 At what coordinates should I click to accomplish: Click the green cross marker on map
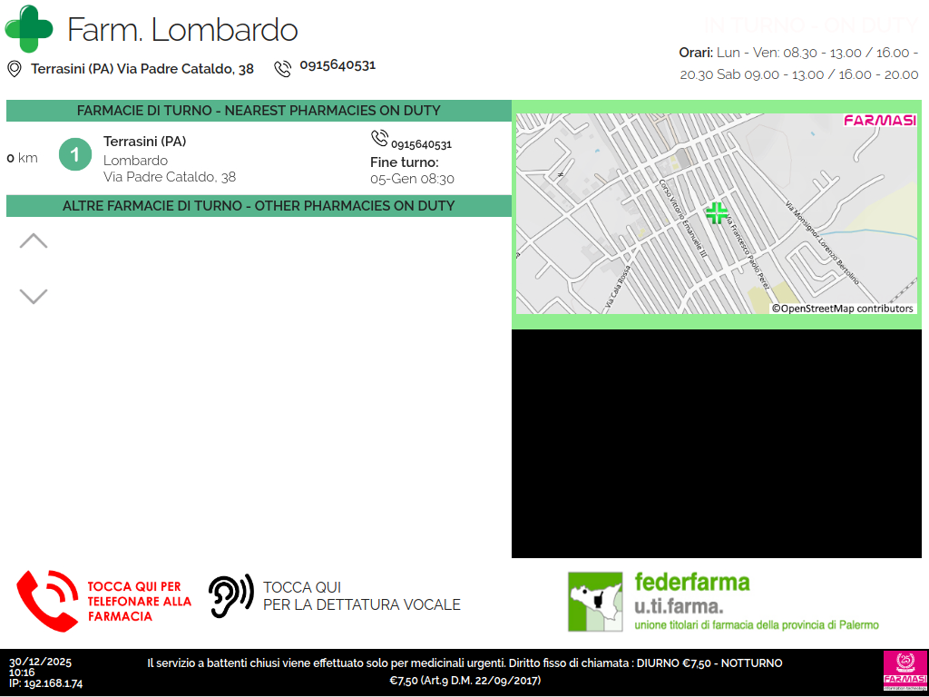717,213
